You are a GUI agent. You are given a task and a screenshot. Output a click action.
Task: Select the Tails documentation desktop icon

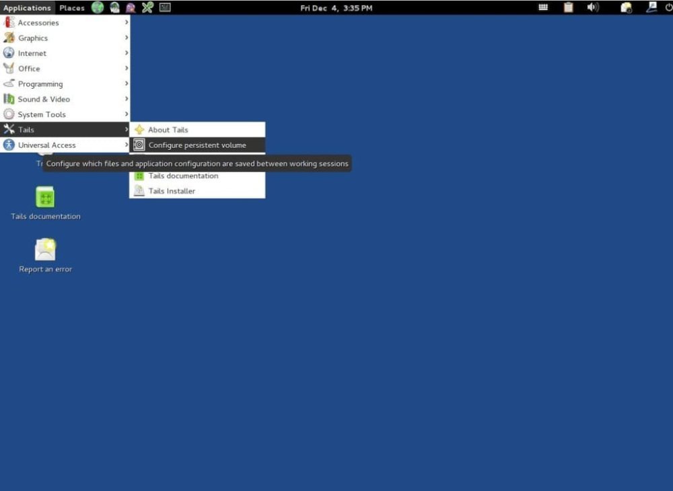pos(46,203)
